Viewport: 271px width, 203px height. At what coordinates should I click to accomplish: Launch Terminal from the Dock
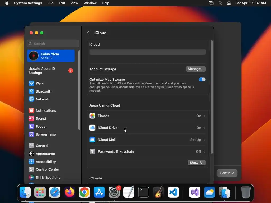click(x=144, y=192)
